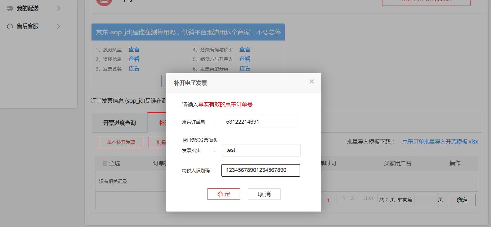Click page number 1 in pagination

click(328, 200)
